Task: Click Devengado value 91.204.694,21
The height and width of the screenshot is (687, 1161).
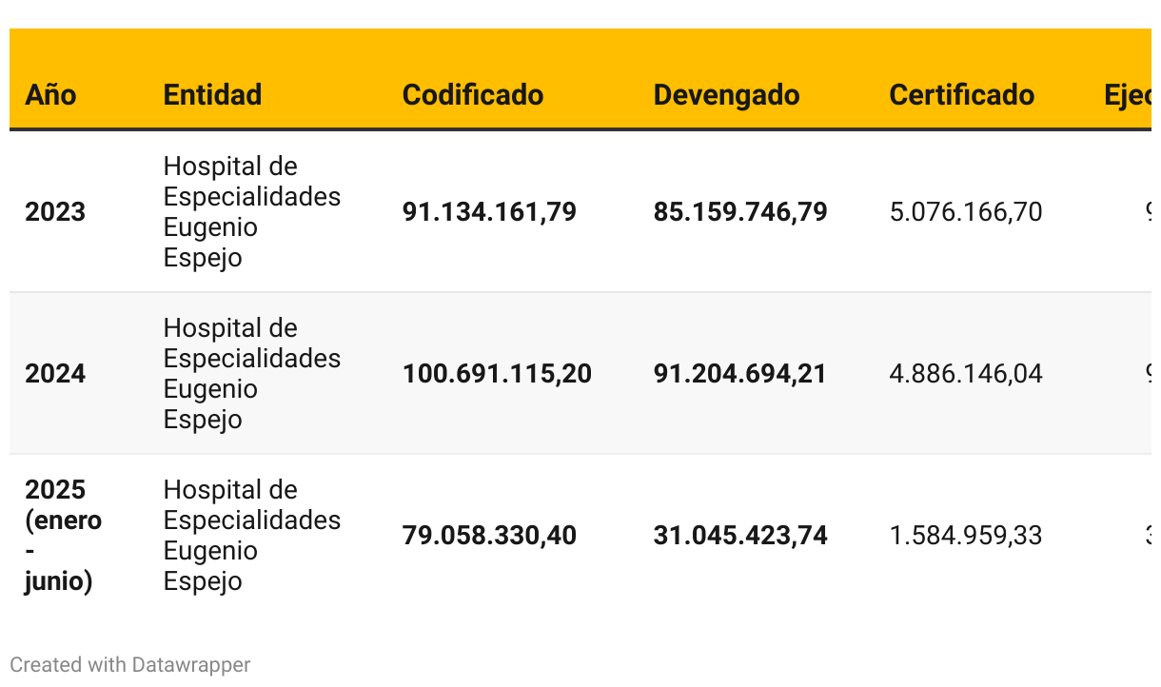Action: click(740, 373)
